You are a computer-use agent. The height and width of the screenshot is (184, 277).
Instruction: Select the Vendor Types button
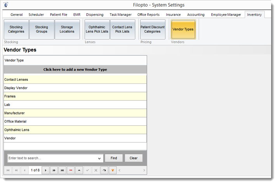(183, 30)
